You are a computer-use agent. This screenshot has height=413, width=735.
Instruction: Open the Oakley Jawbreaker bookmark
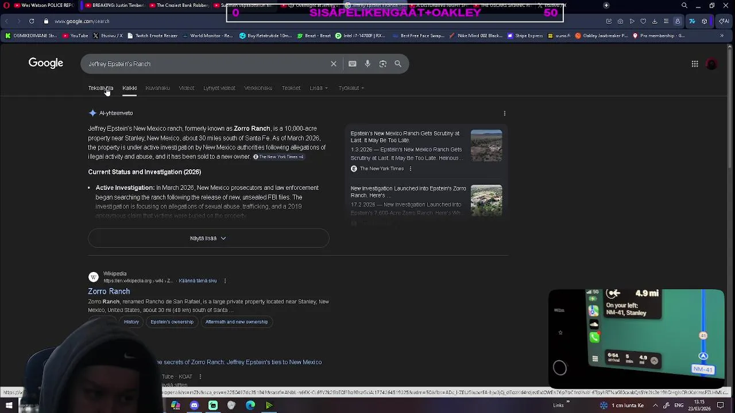click(601, 36)
